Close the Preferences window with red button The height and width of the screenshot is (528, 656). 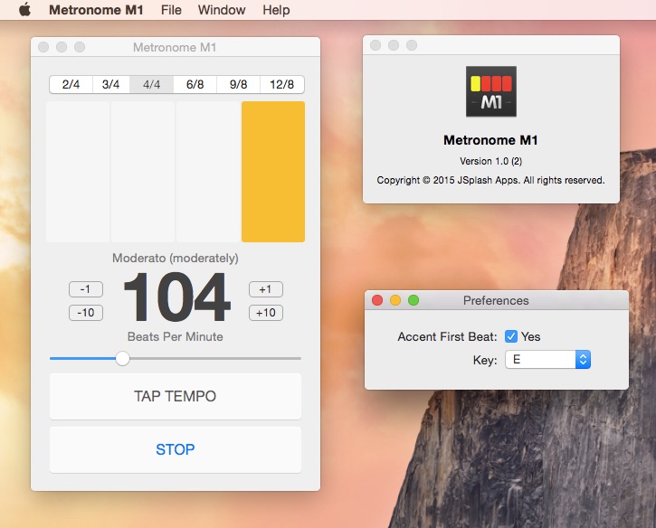click(377, 300)
